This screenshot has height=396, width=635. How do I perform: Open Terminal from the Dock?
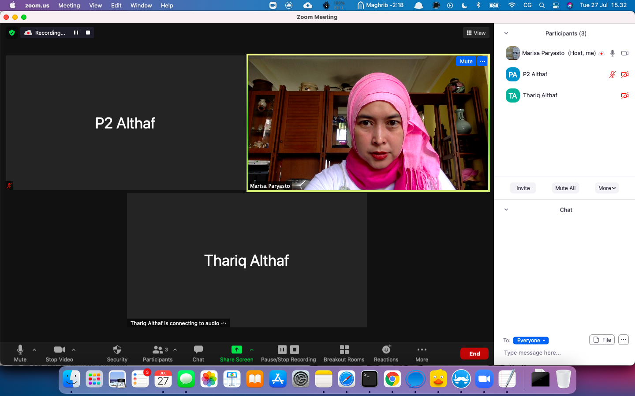370,379
